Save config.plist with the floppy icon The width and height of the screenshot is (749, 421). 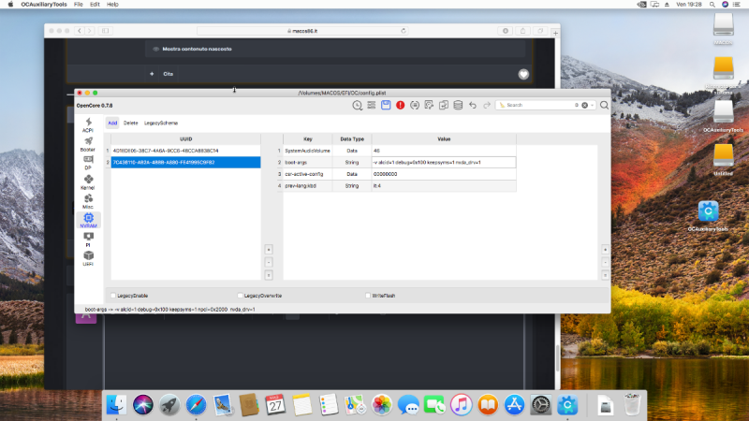point(386,105)
